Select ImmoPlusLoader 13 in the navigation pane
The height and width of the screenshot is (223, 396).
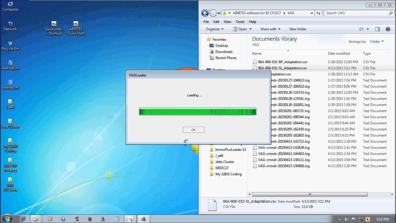(227, 150)
